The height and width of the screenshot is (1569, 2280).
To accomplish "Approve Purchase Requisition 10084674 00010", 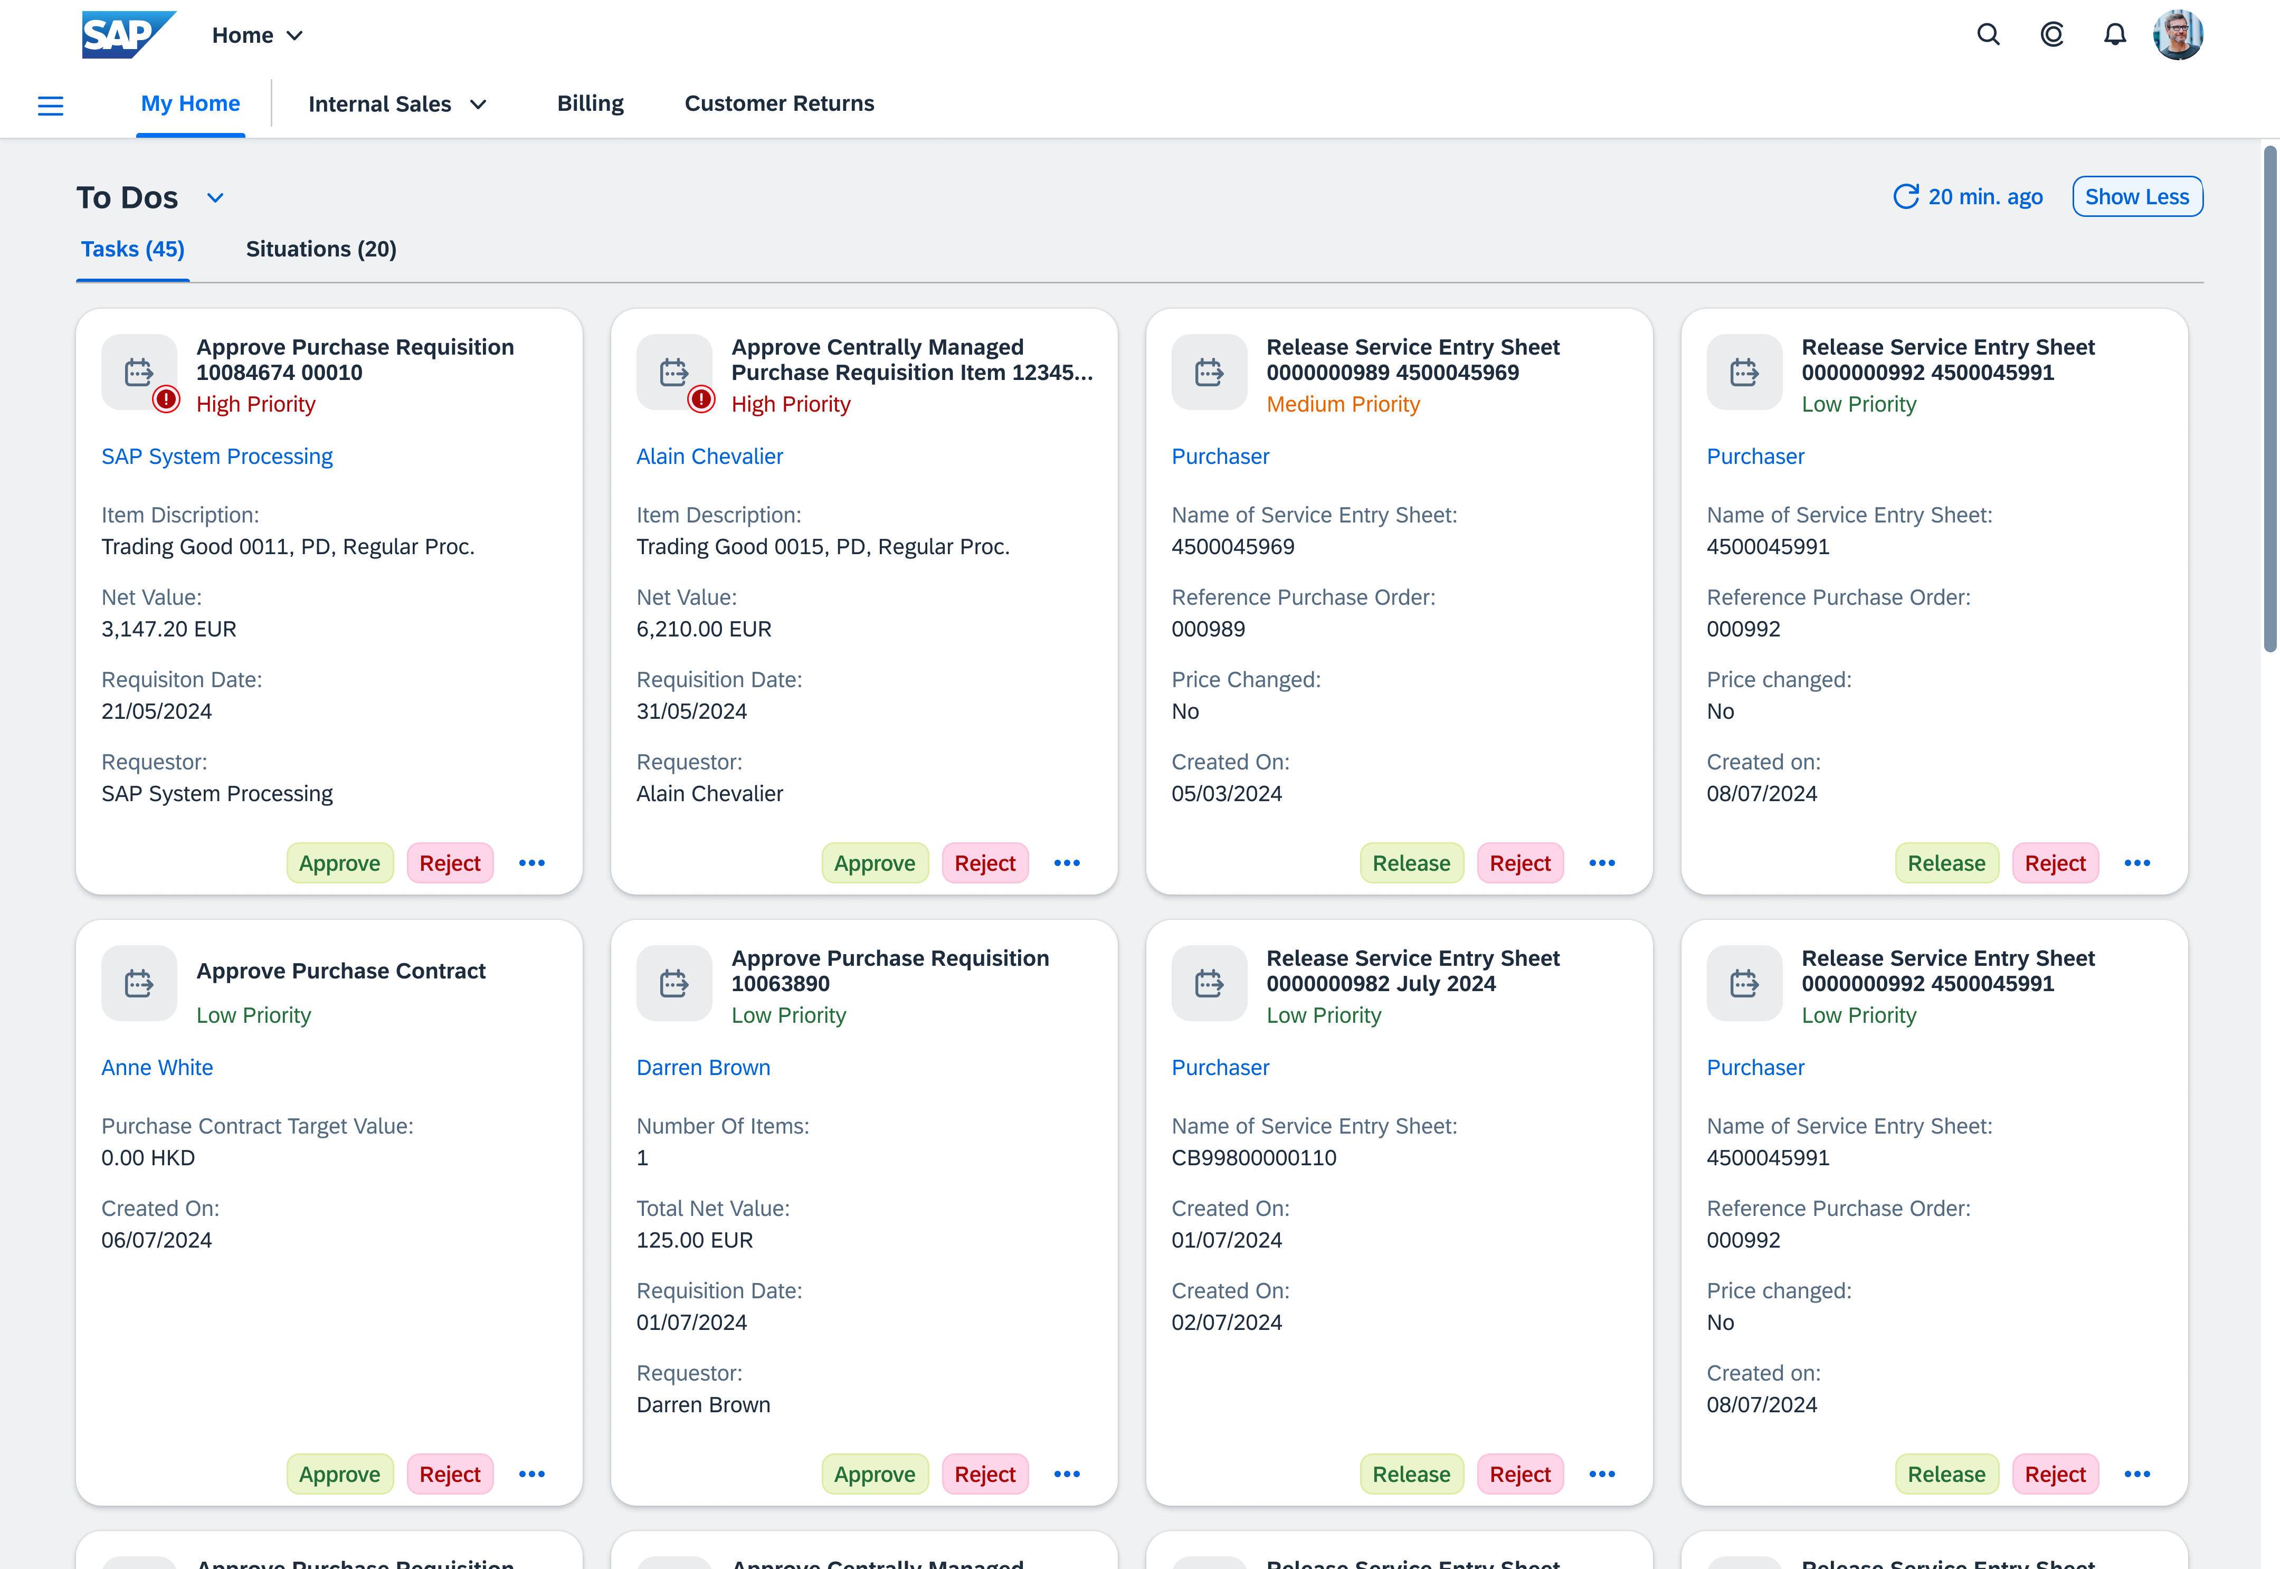I will pyautogui.click(x=339, y=863).
